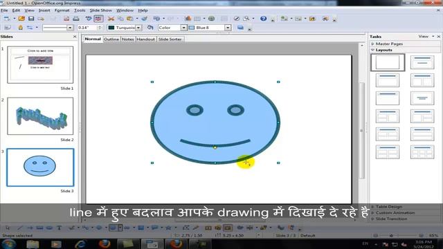Select the Slide 2 Fontwork thumbnail
Viewport: 443px width, 249px height.
coord(40,116)
